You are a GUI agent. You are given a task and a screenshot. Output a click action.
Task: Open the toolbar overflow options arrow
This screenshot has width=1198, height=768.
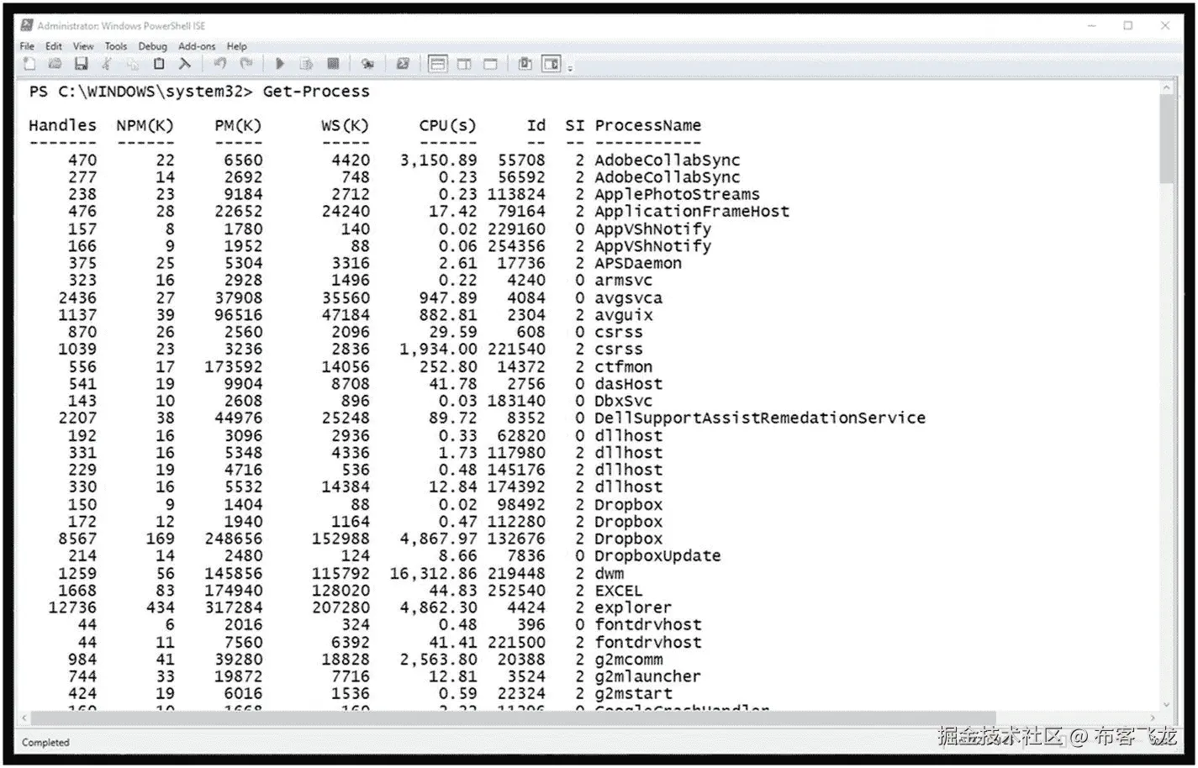coord(570,68)
